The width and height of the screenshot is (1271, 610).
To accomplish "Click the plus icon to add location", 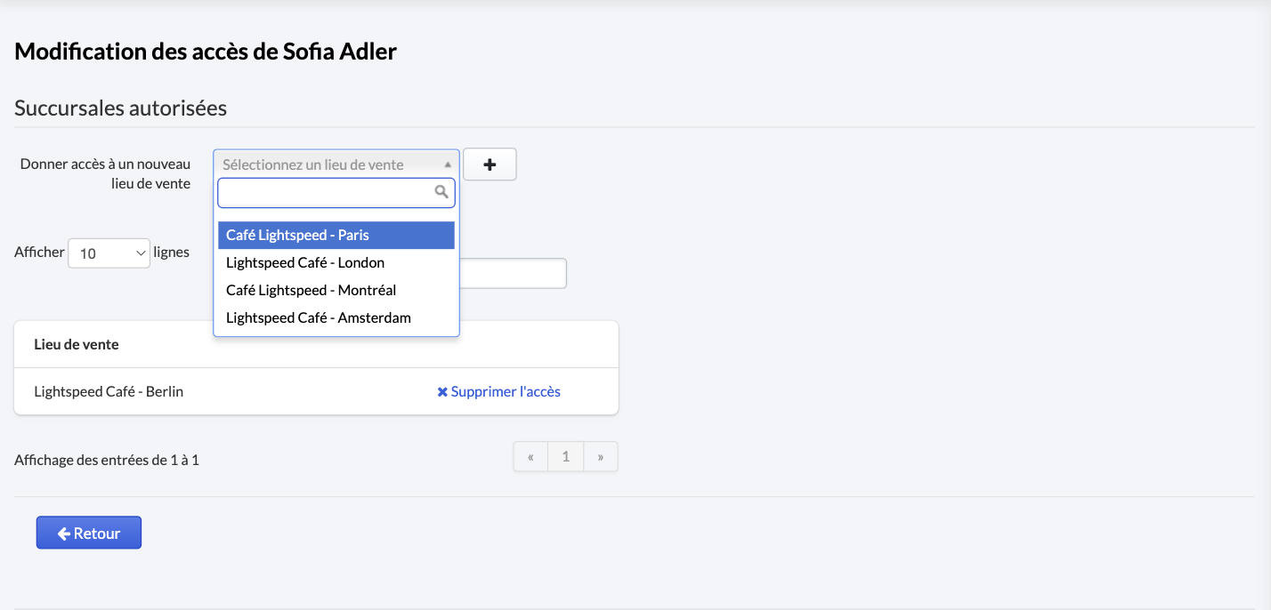I will [x=490, y=165].
